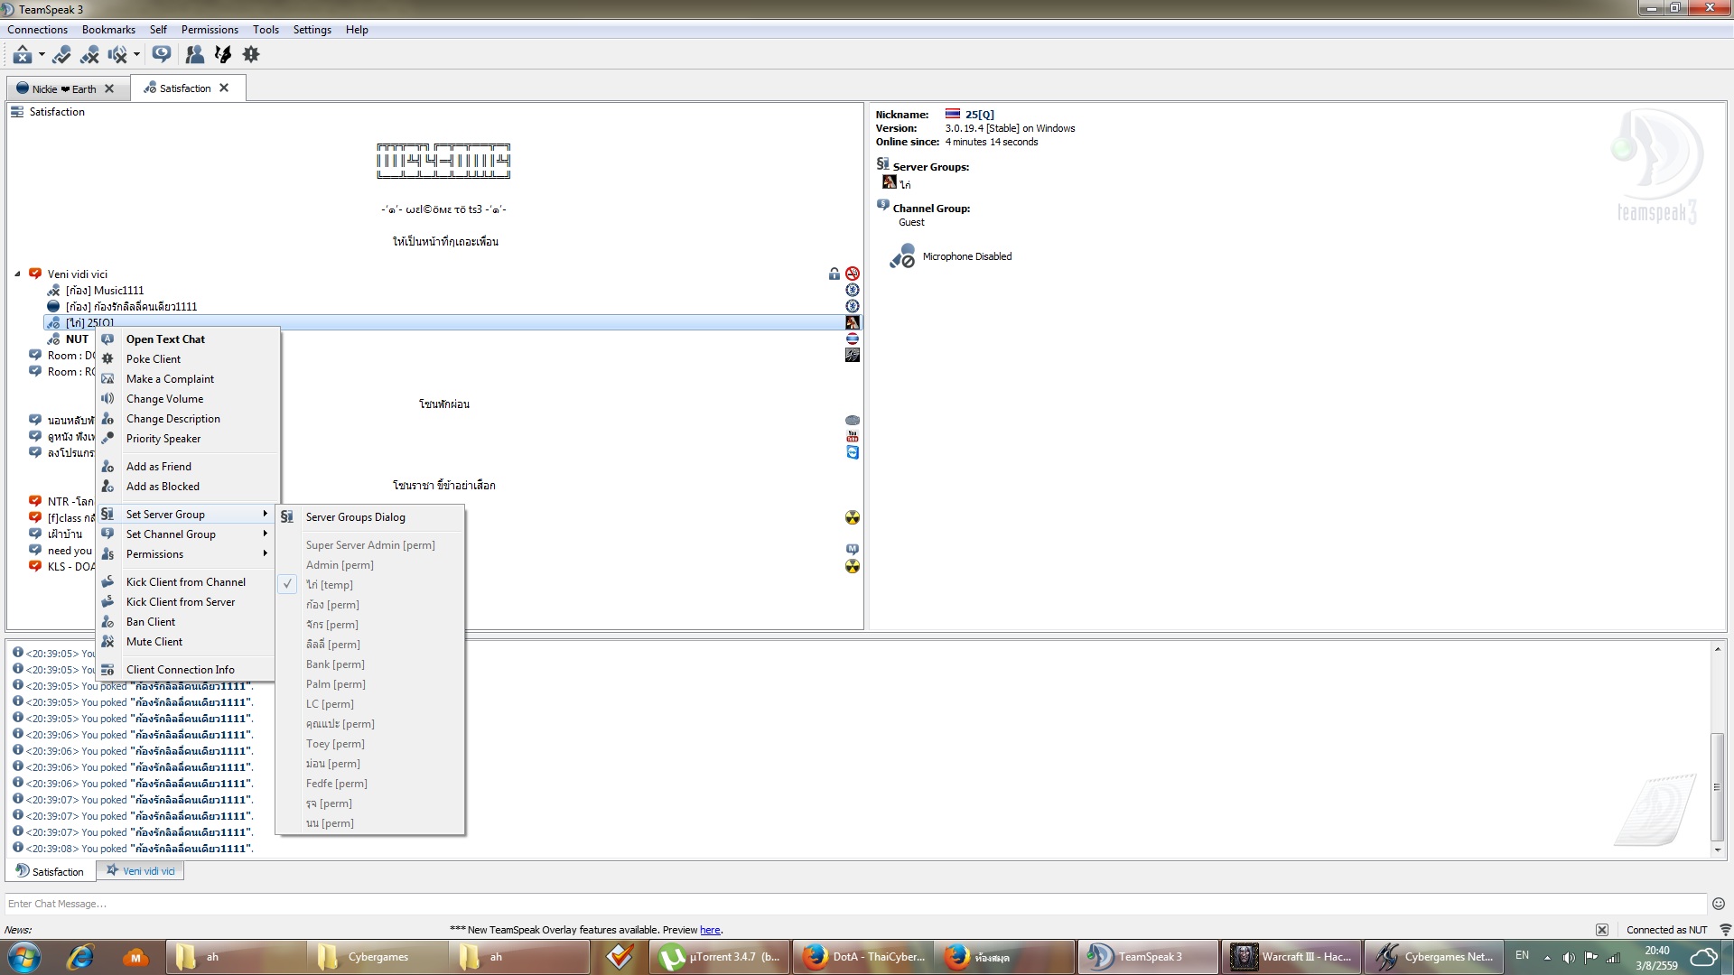Click the Contacts toolbar icon

(194, 55)
